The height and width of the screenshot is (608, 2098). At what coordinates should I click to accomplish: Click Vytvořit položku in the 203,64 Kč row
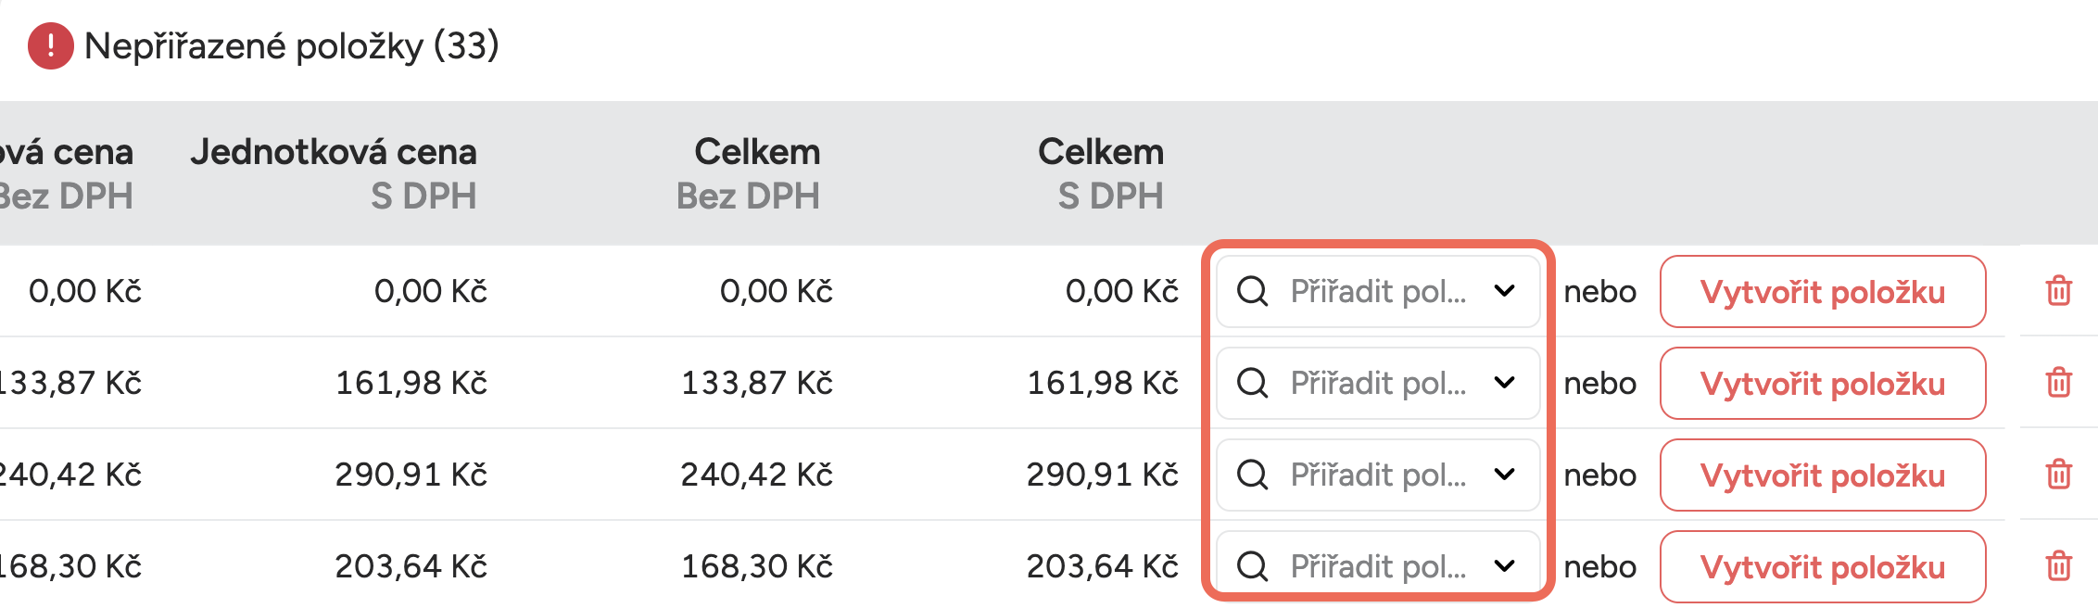[1822, 566]
